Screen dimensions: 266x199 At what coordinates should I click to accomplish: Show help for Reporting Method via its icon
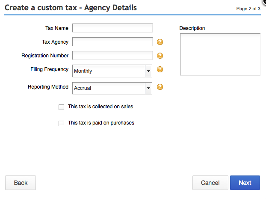point(160,87)
